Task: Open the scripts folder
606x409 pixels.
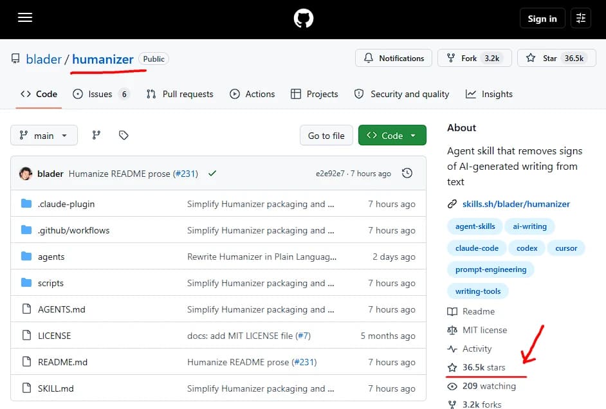Action: [51, 283]
